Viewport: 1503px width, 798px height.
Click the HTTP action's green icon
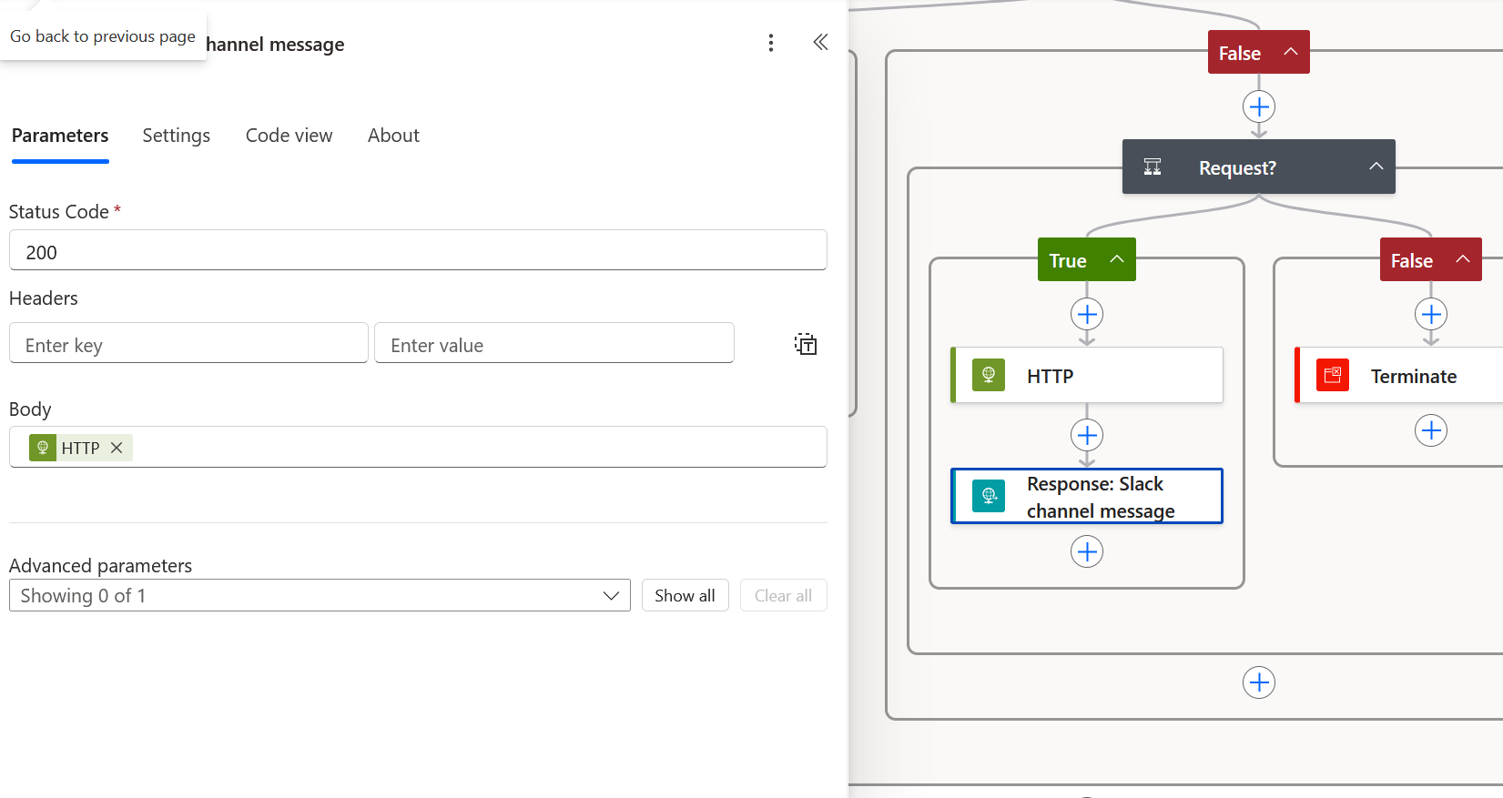coord(988,375)
